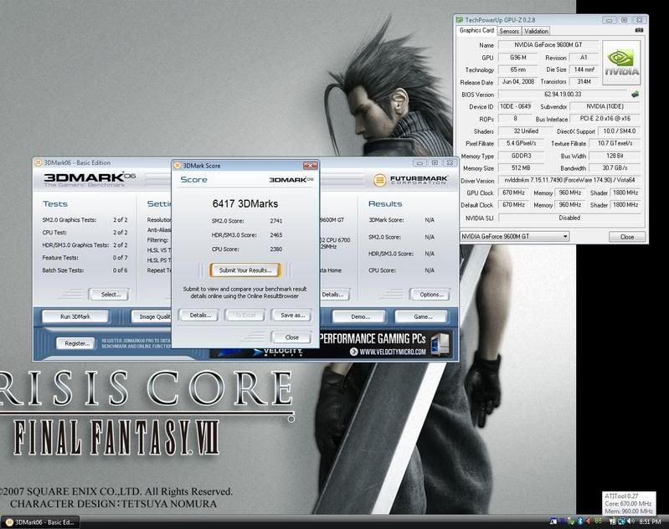Click the BIOS save chip icon in GPU-Z

tap(636, 95)
